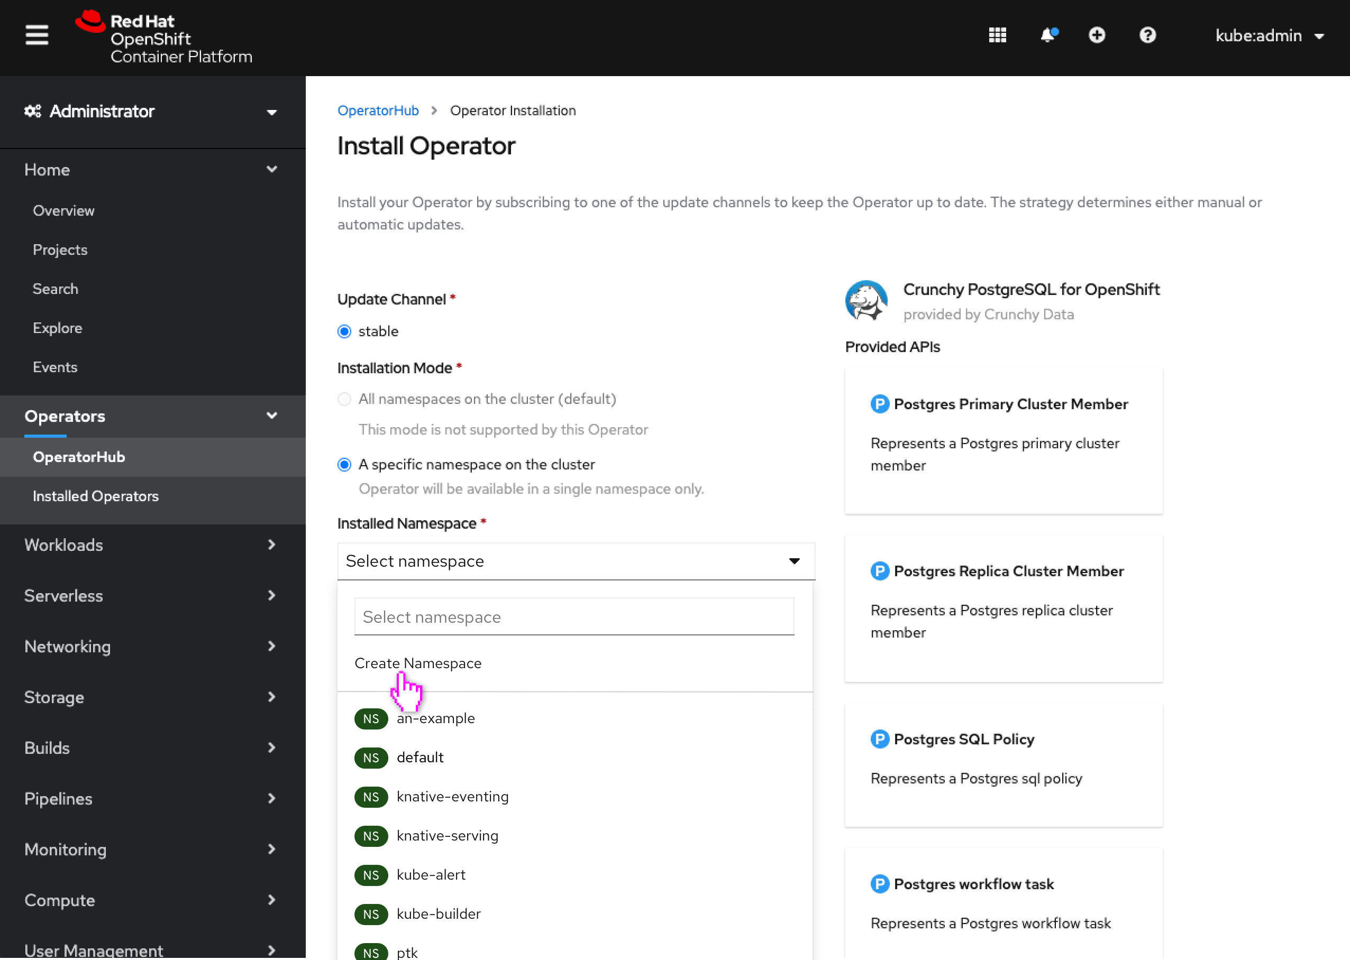
Task: Select the stable update channel radio button
Action: click(345, 330)
